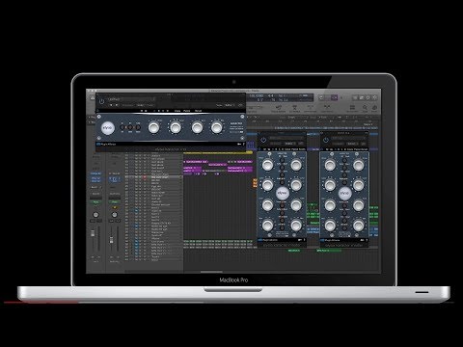
Task: Click topmost center switch of left EQ plugin
Action: coord(282,159)
